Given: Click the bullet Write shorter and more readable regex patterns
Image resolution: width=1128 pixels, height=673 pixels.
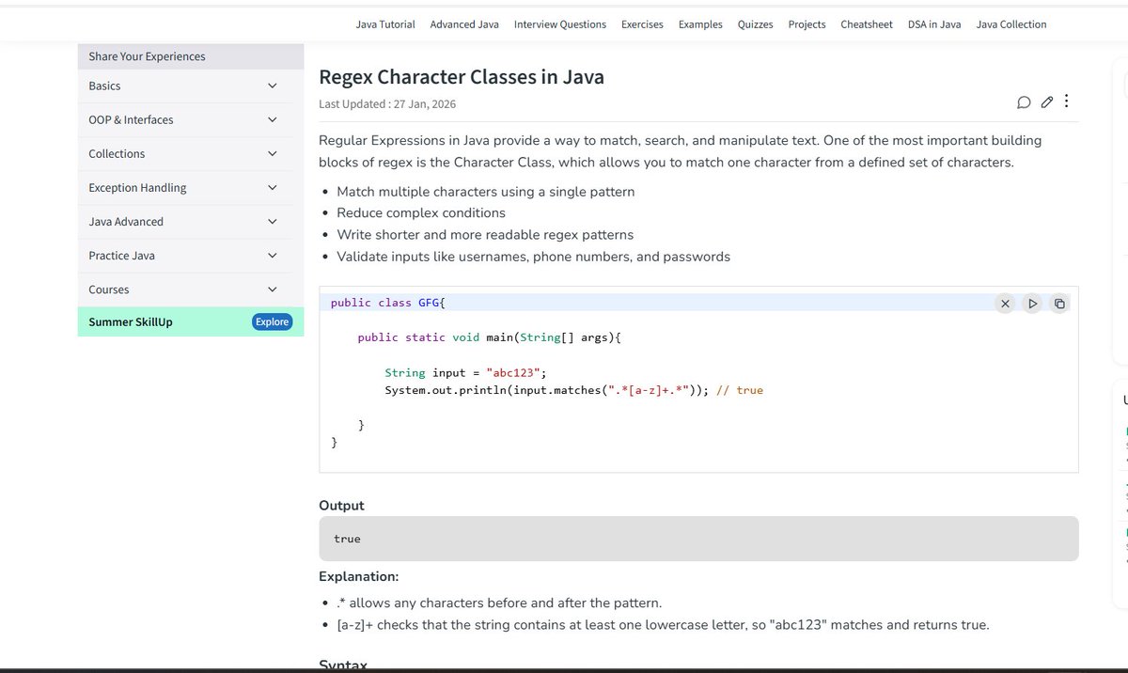Looking at the screenshot, I should [x=485, y=235].
